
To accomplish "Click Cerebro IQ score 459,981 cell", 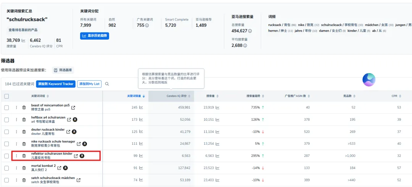I will tap(184, 107).
